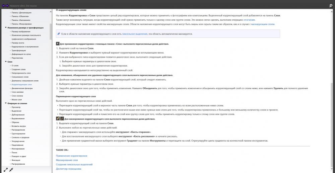Open the «Слои снимка» topic

coord(17,96)
